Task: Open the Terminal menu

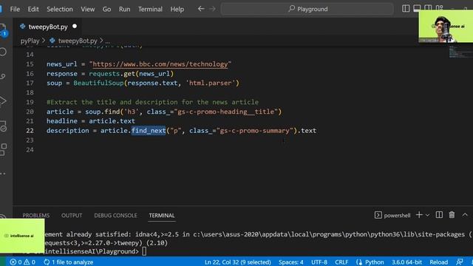Action: coord(150,9)
